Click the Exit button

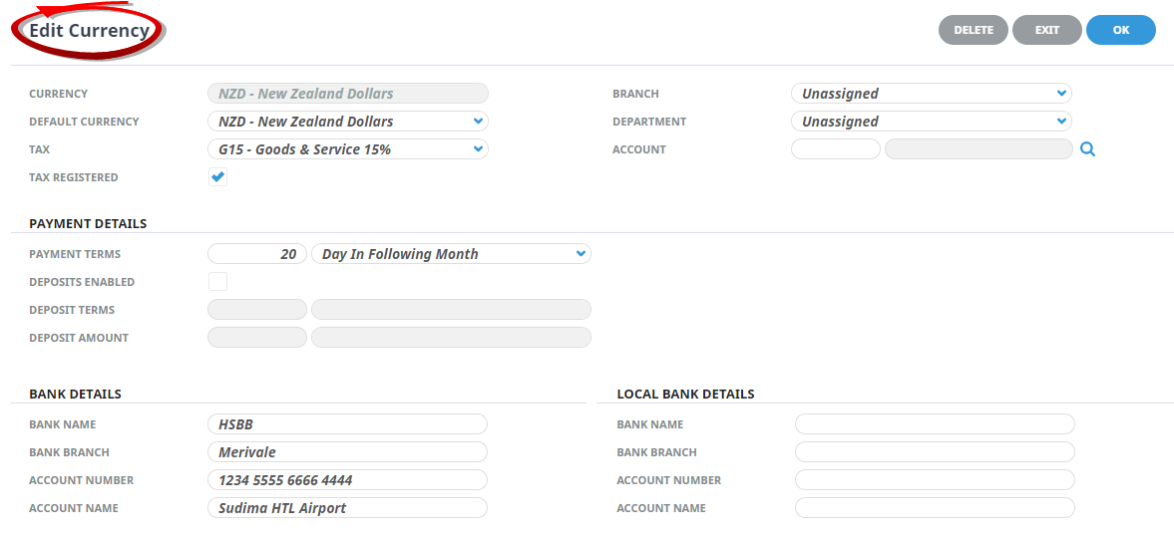point(1046,30)
